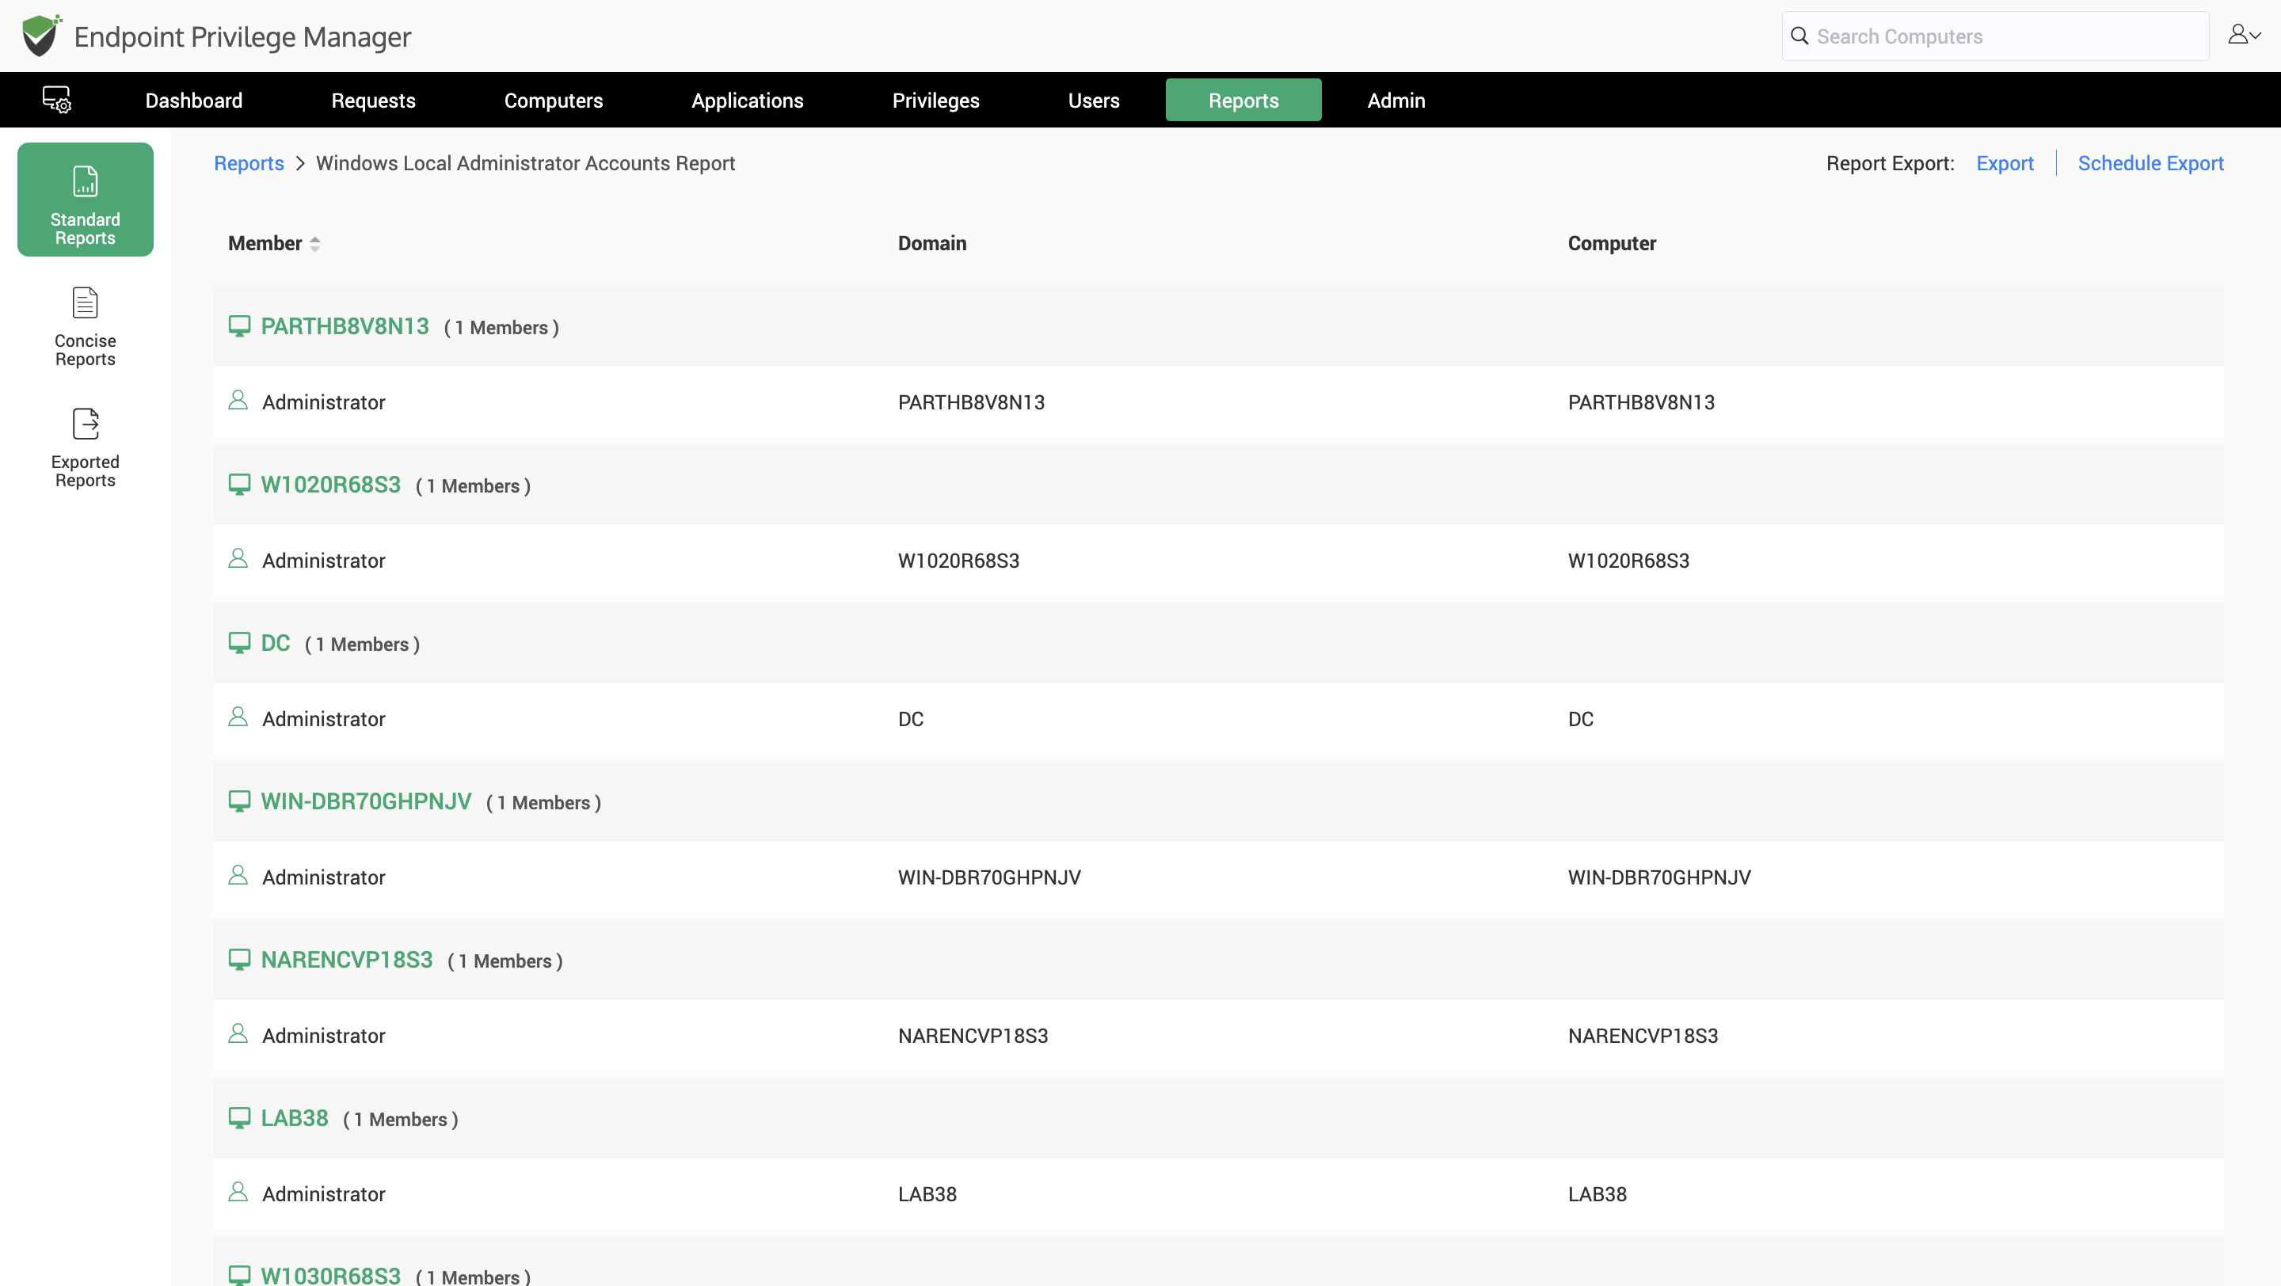Select Standard Reports in sidebar
The height and width of the screenshot is (1286, 2281).
(x=85, y=200)
